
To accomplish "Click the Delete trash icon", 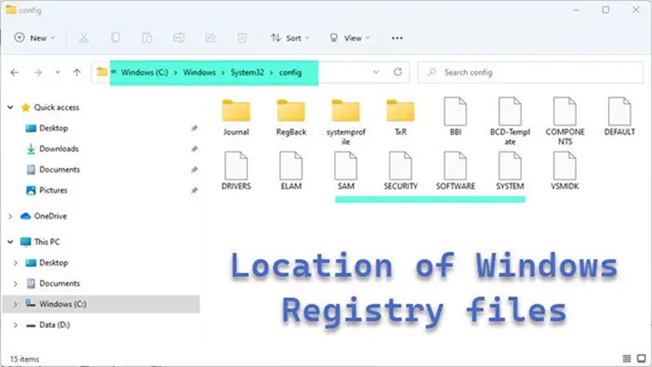I will (x=241, y=38).
